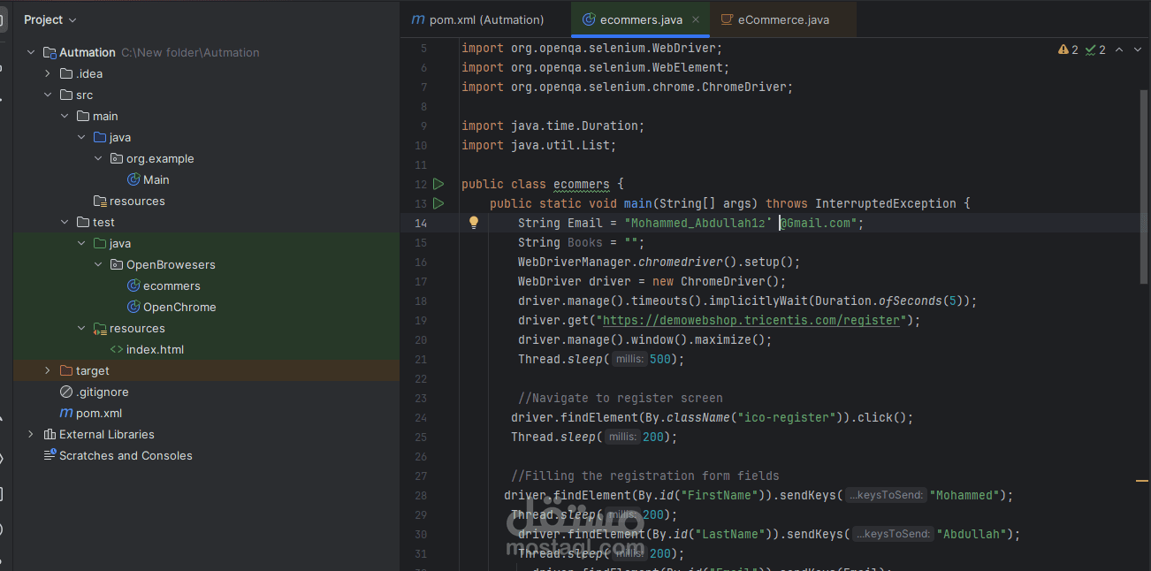The image size is (1151, 571).
Task: Select resources folder under main
Action: pyautogui.click(x=137, y=201)
